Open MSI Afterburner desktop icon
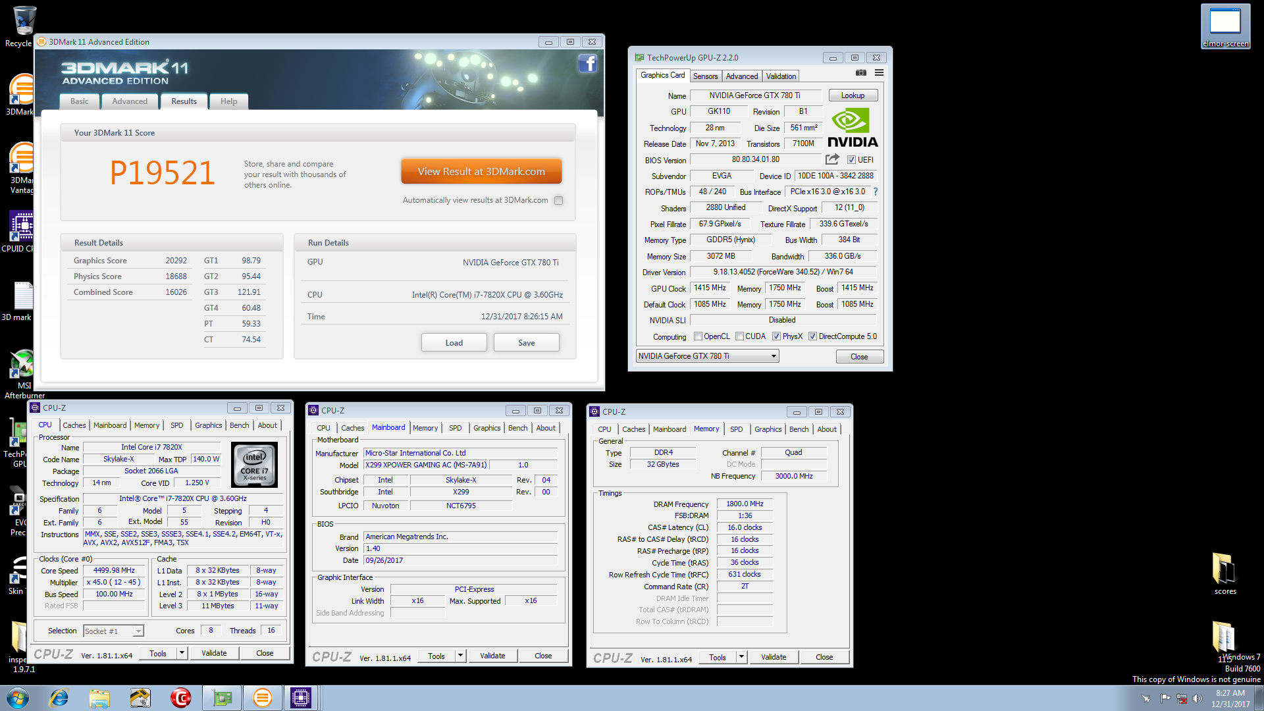 coord(24,374)
